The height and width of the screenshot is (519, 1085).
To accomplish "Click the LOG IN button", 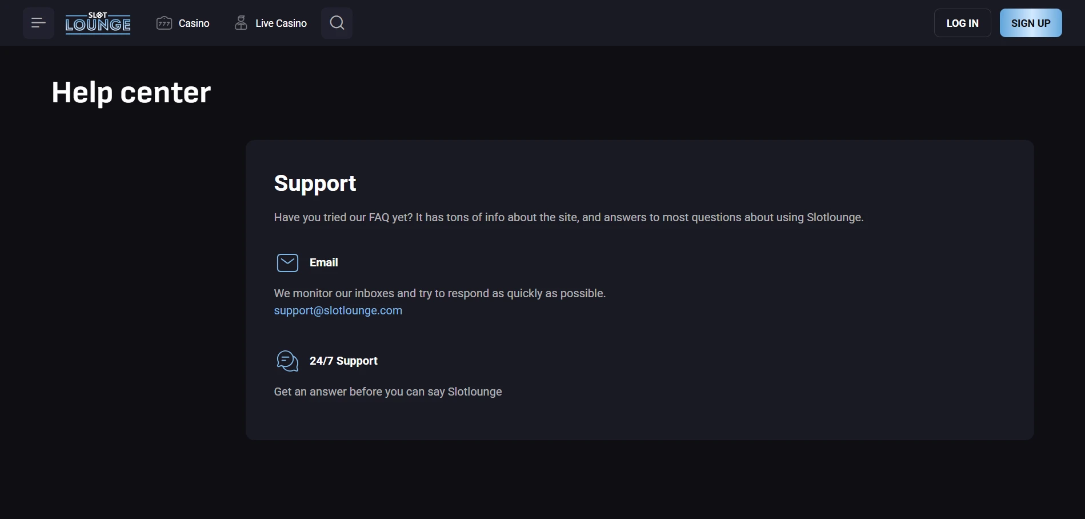I will tap(963, 23).
